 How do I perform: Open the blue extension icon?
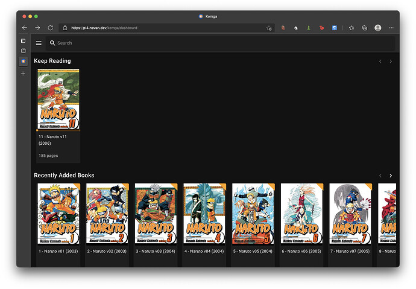coord(335,28)
